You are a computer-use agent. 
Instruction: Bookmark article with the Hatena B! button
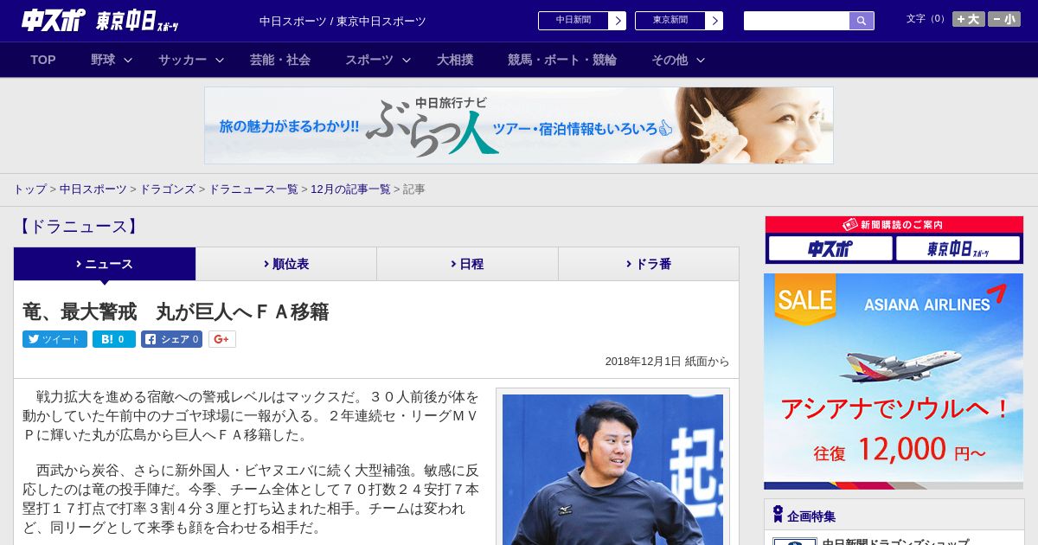[114, 339]
